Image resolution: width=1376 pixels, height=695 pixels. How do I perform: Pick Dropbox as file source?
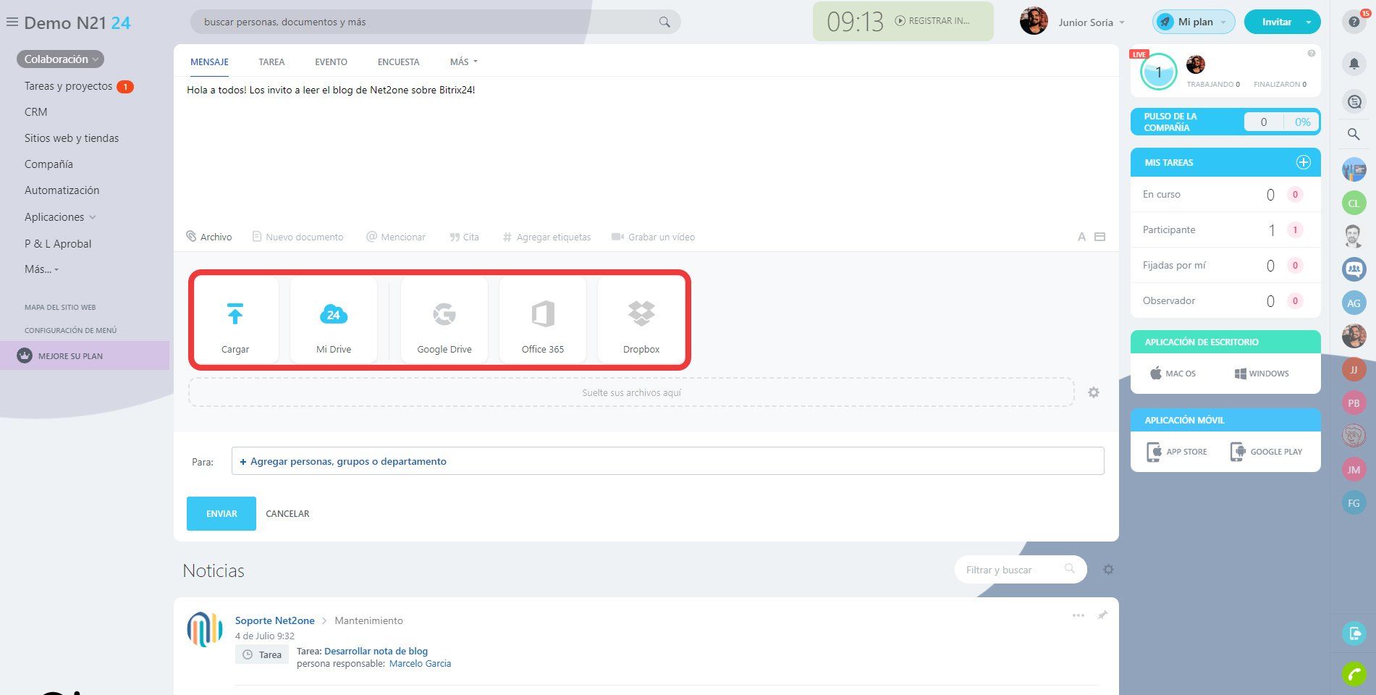[641, 319]
